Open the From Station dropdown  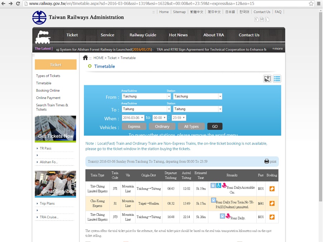pyautogui.click(x=198, y=96)
